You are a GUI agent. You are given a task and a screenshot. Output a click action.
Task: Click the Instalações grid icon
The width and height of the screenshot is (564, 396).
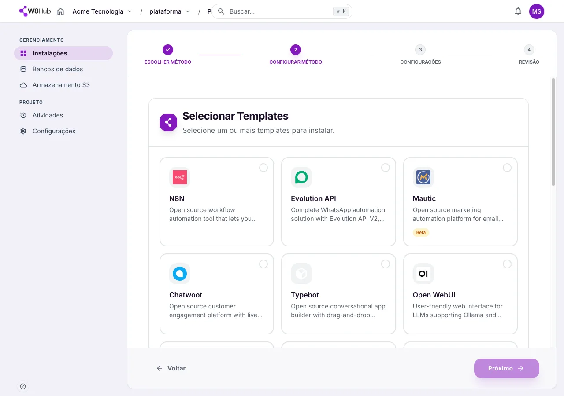23,53
